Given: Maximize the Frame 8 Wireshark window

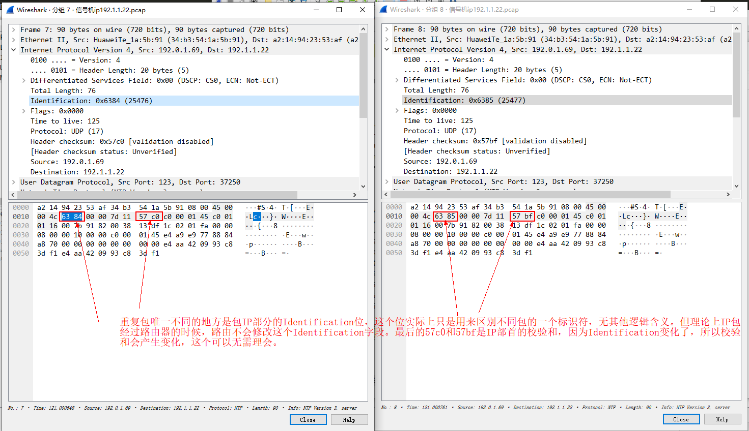Looking at the screenshot, I should tap(712, 9).
